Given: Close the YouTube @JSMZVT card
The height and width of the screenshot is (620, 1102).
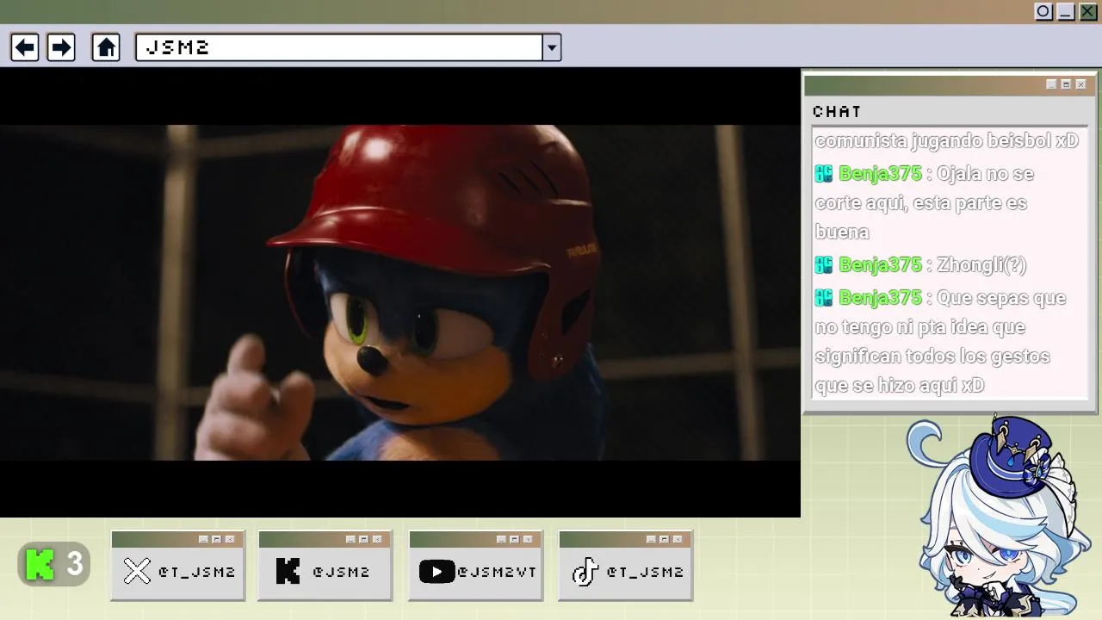Looking at the screenshot, I should pyautogui.click(x=528, y=539).
